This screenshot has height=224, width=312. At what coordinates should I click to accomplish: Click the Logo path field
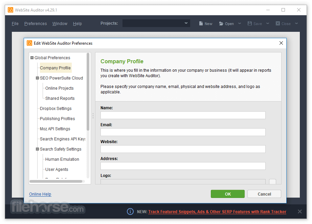(183, 181)
